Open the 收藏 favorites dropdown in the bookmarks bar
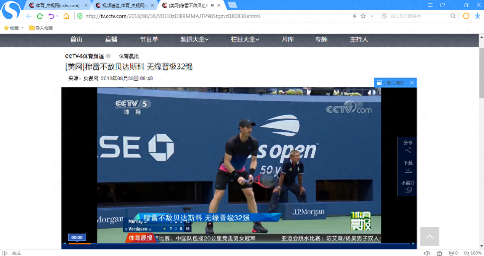The width and height of the screenshot is (484, 256). coord(14,28)
